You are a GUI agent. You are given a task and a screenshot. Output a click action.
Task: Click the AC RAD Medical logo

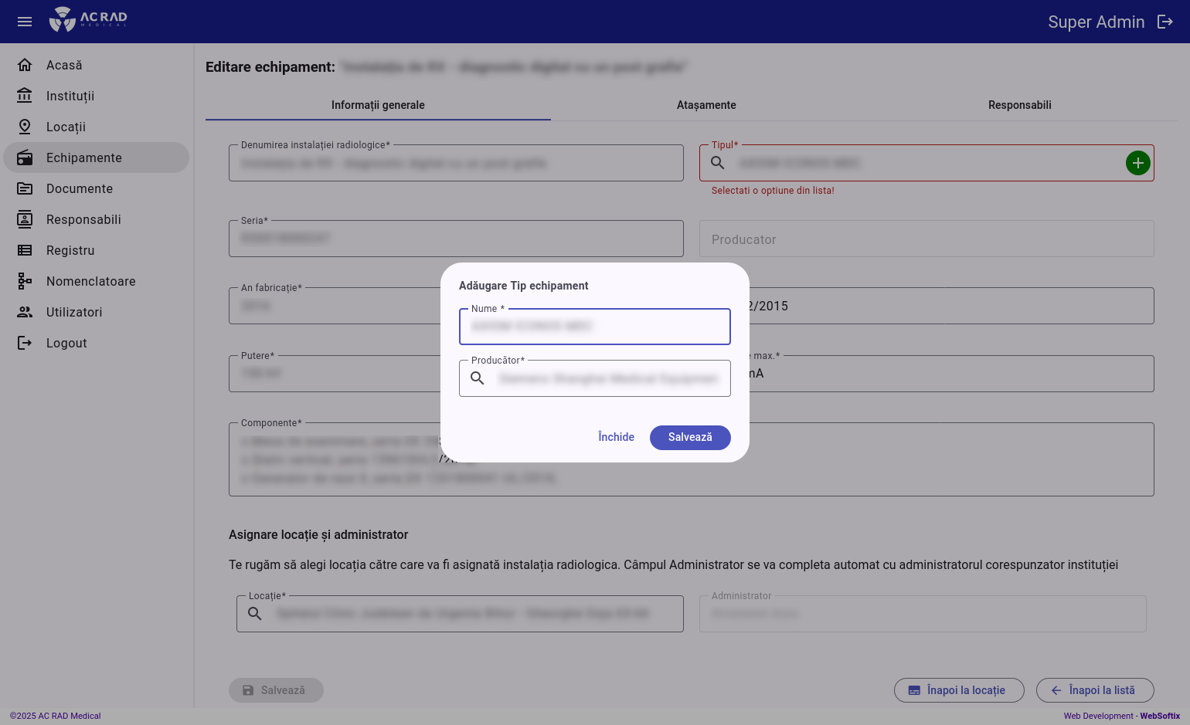point(87,21)
